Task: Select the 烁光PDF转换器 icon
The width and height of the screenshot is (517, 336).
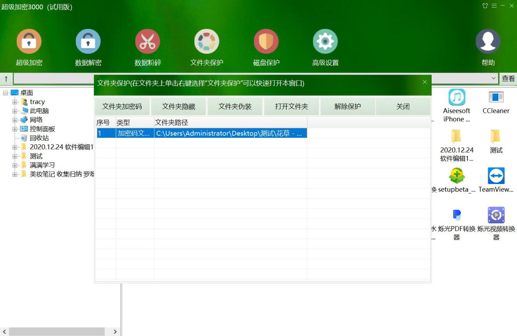Action: (x=457, y=215)
